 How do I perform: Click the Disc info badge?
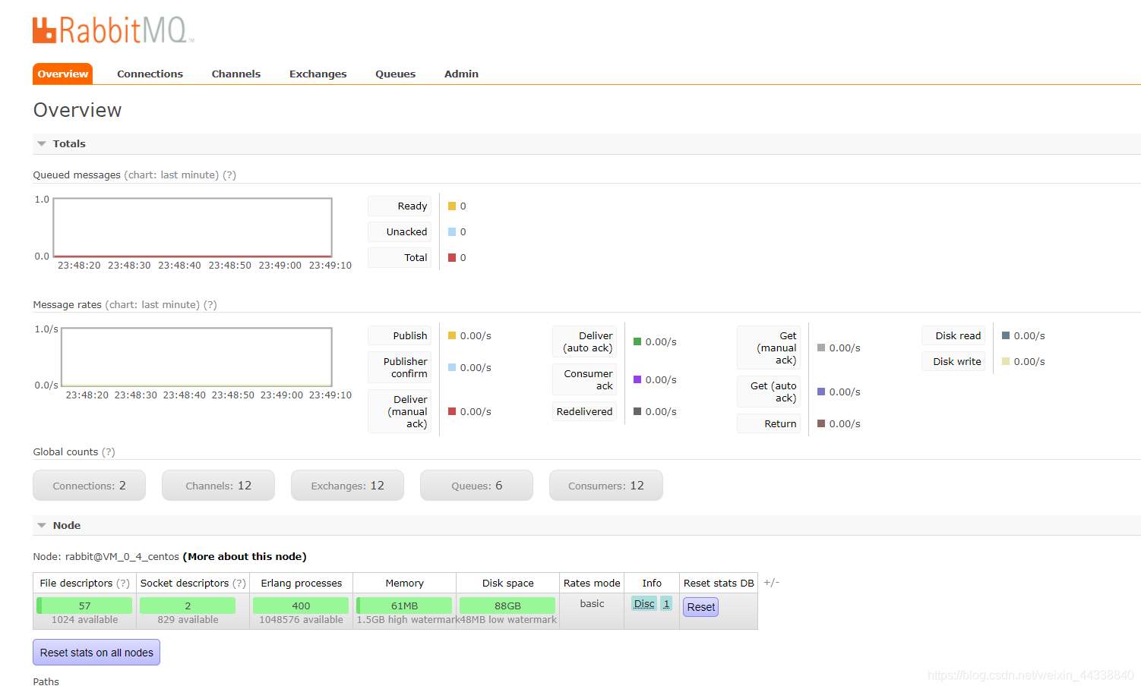pos(644,604)
